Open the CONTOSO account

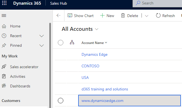[x=90, y=66]
